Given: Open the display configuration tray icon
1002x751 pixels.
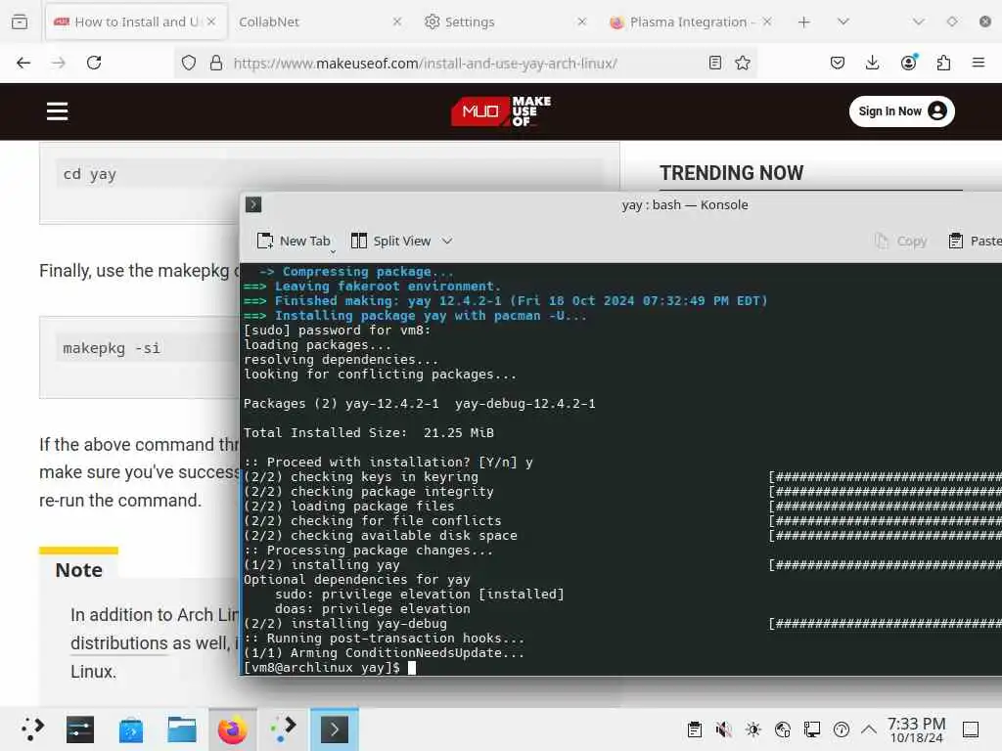Looking at the screenshot, I should 812,729.
